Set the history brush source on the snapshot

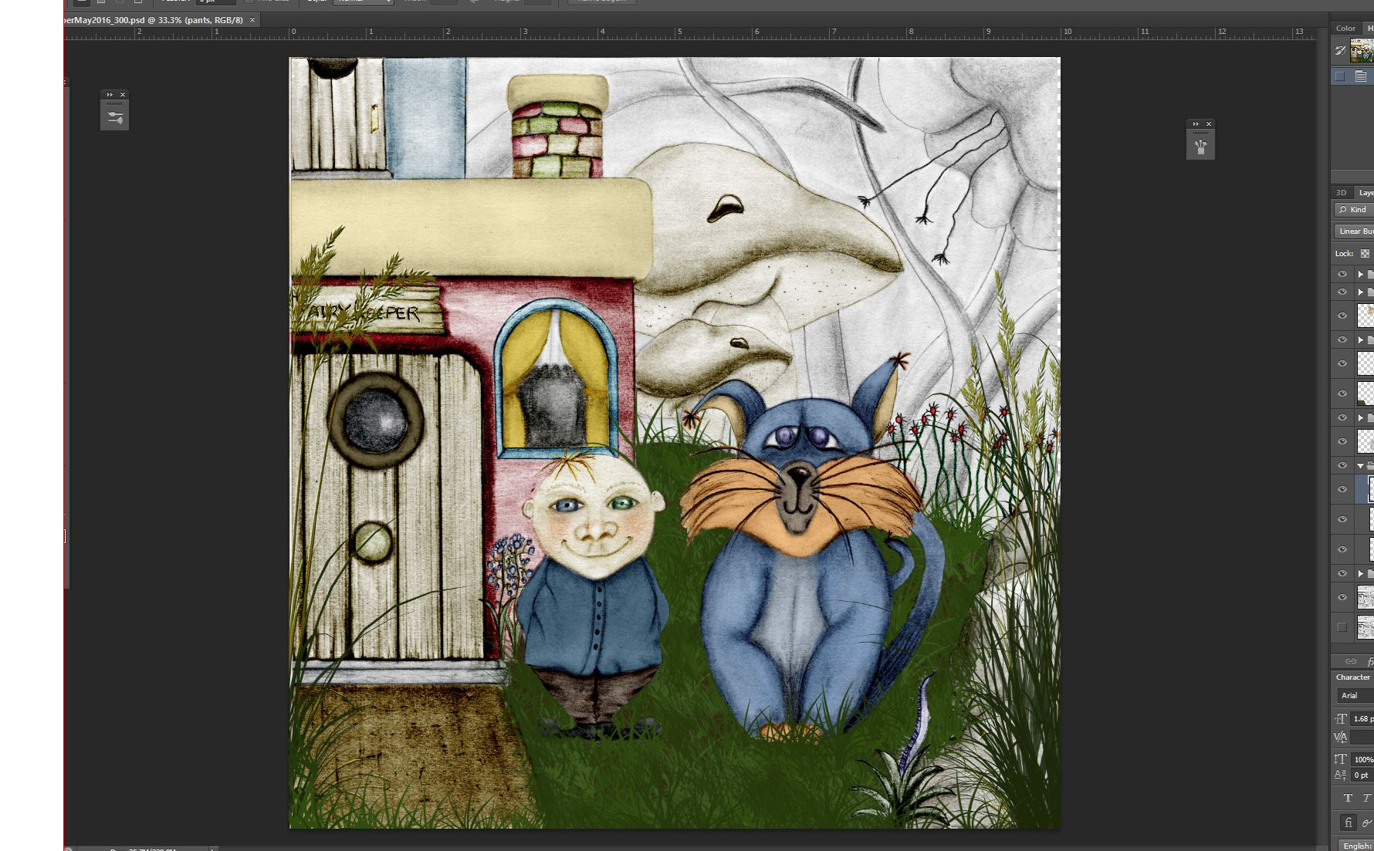coord(1340,51)
